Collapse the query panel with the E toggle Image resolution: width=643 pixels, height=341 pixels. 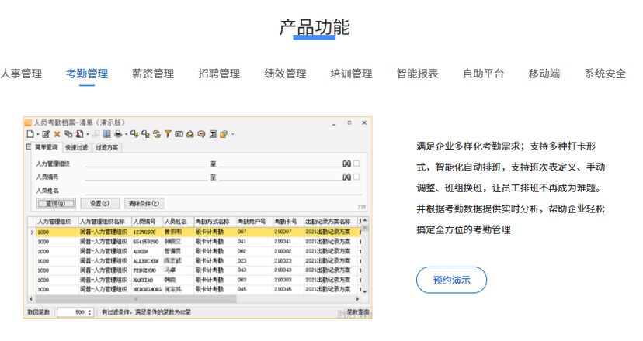(x=28, y=146)
